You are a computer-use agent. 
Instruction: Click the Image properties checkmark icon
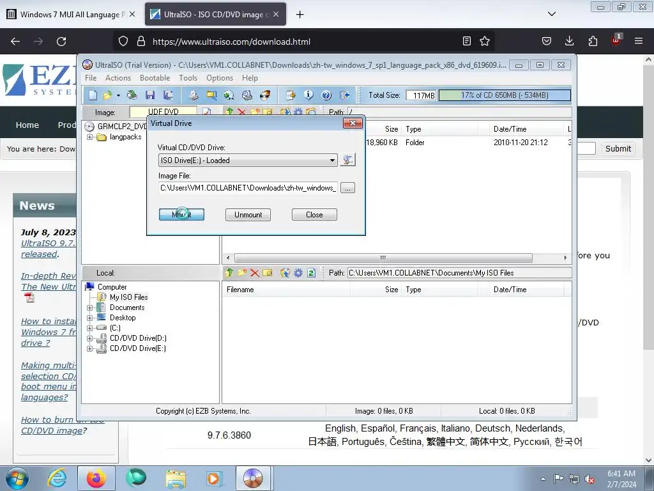click(x=206, y=111)
